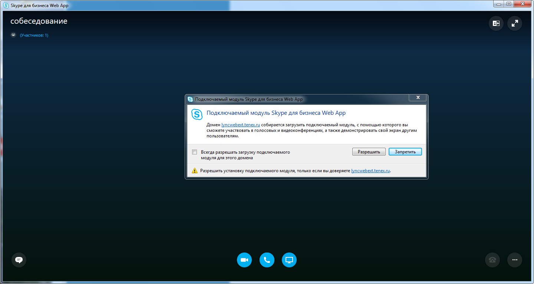Open lyncwebext.tenex.ru link in domain description

(x=241, y=125)
